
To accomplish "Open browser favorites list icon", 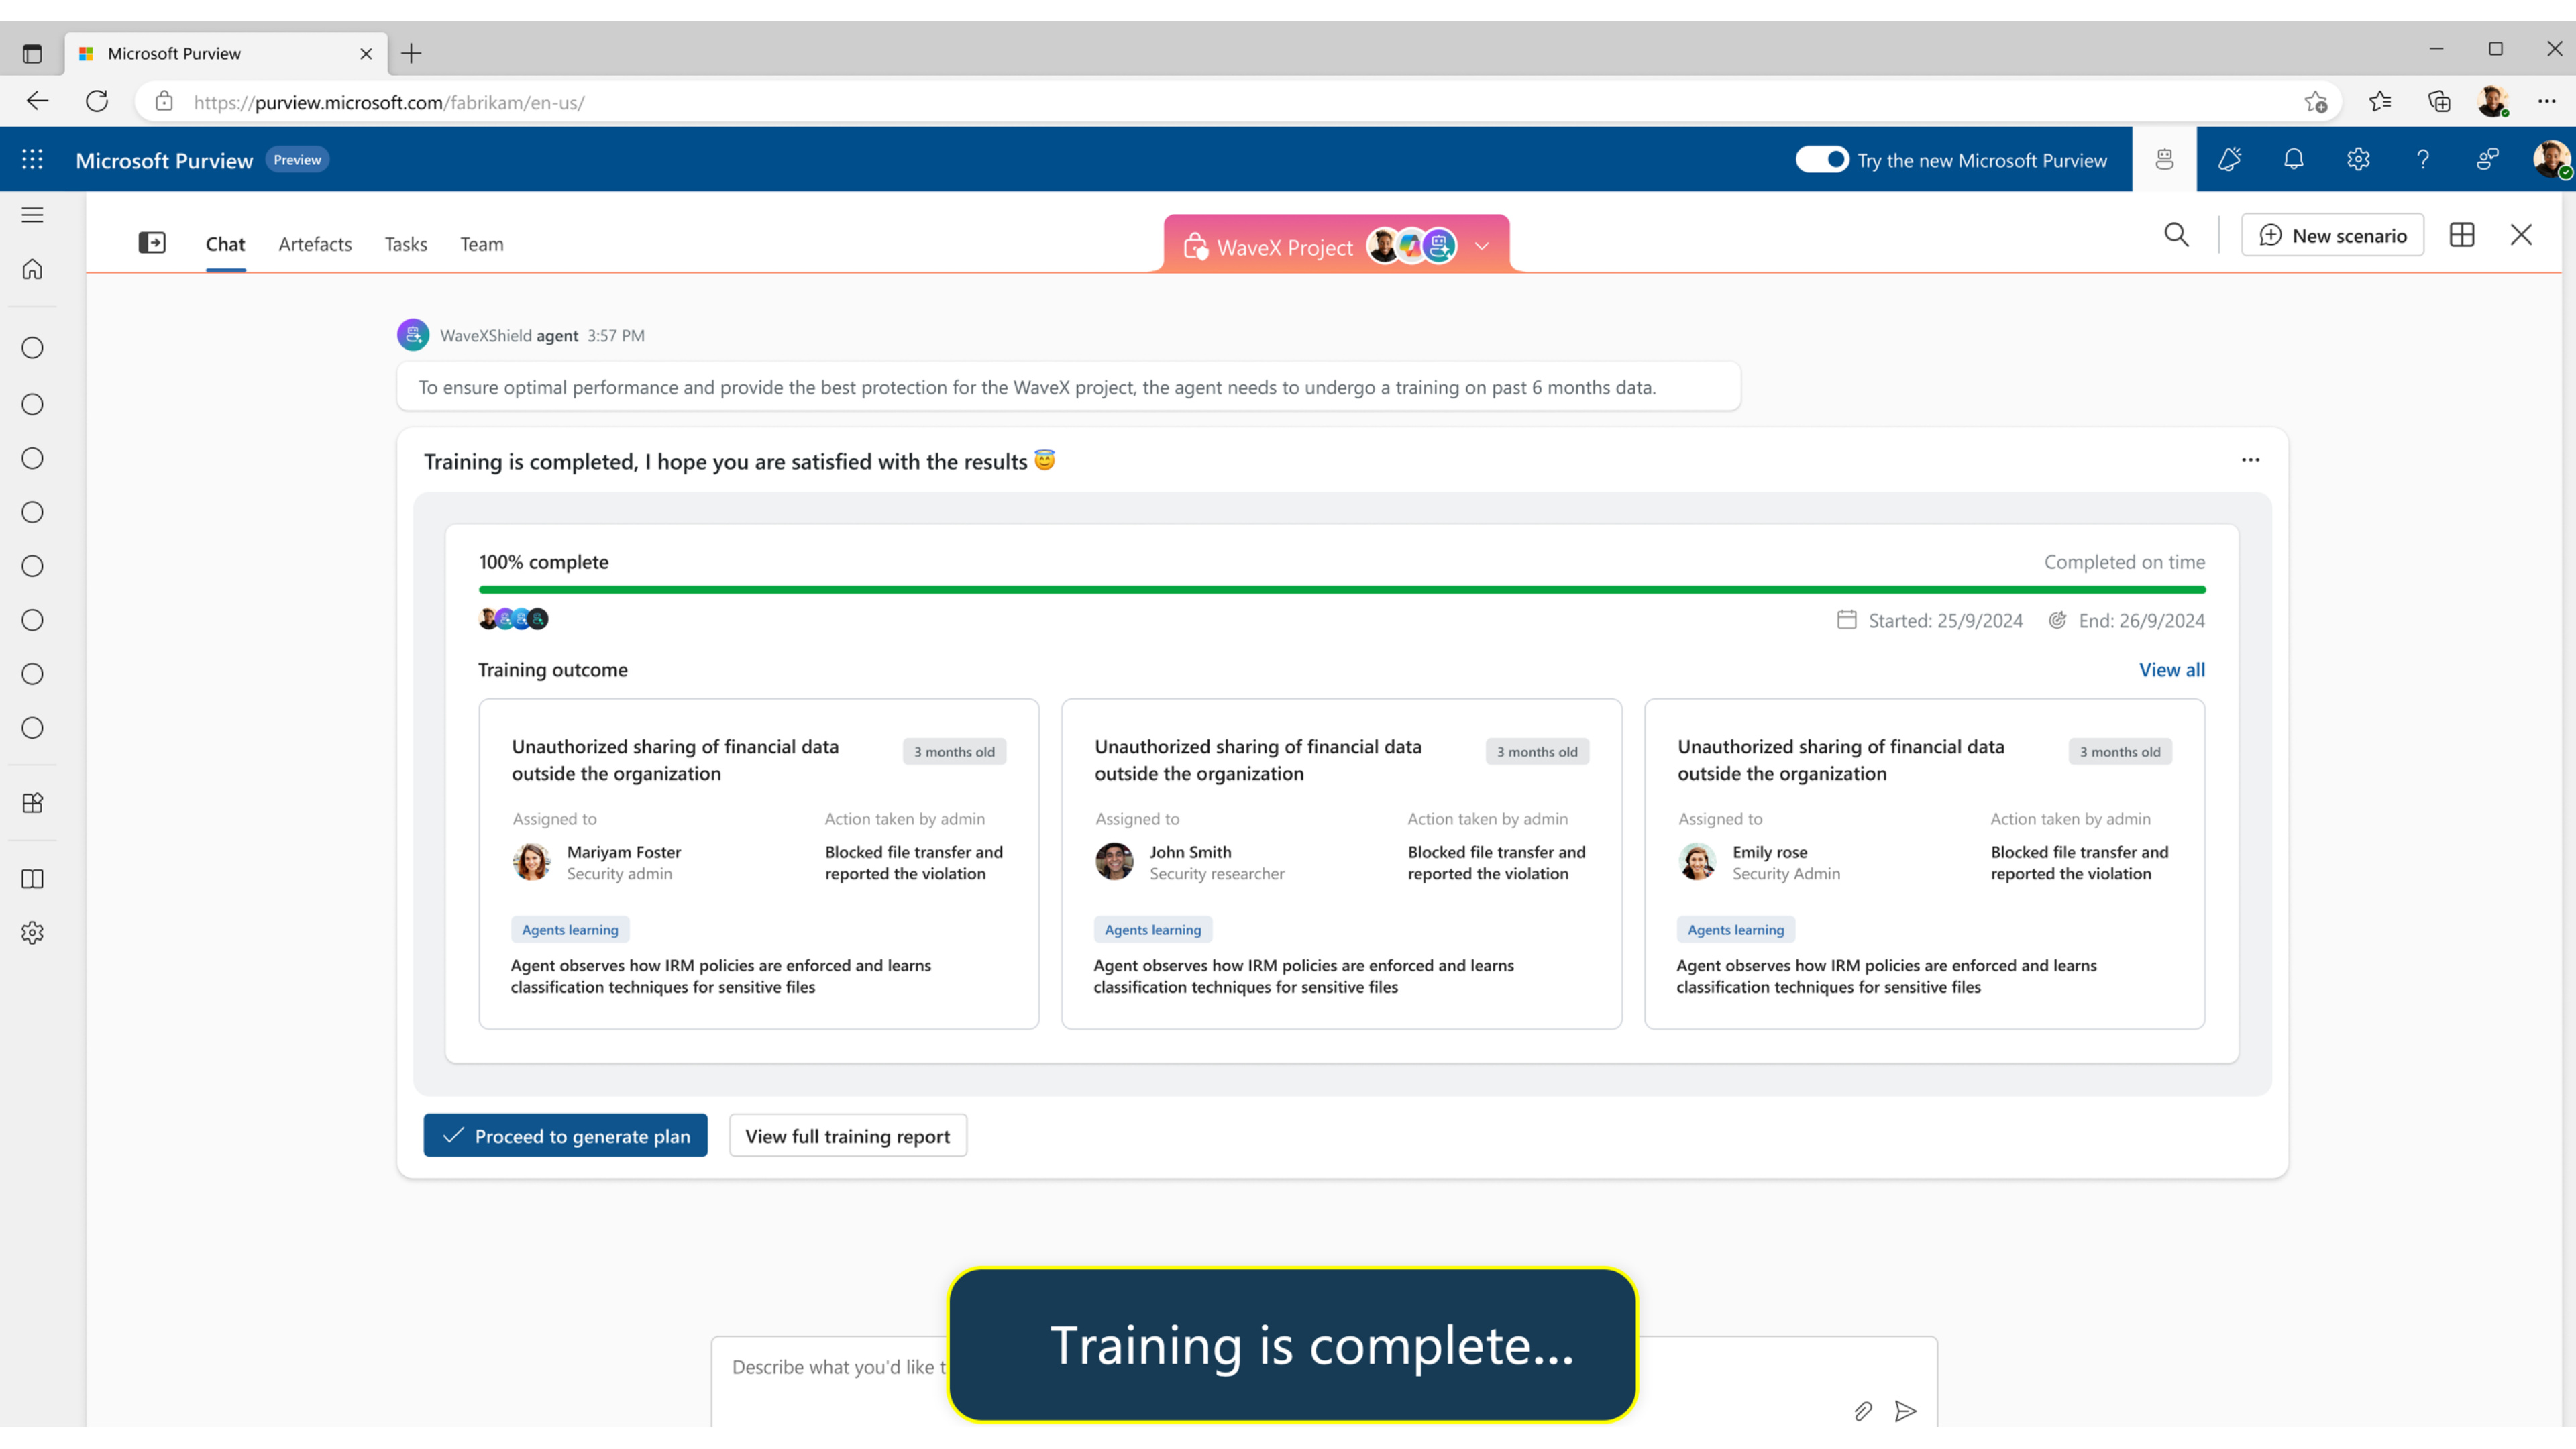I will point(2380,101).
